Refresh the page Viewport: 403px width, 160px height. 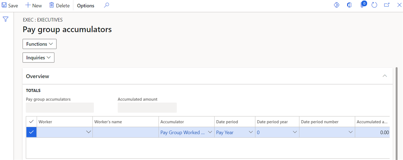(x=374, y=5)
